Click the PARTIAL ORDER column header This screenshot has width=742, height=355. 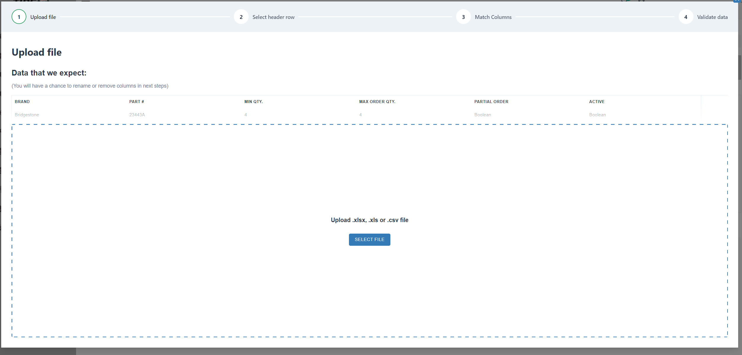pyautogui.click(x=491, y=102)
